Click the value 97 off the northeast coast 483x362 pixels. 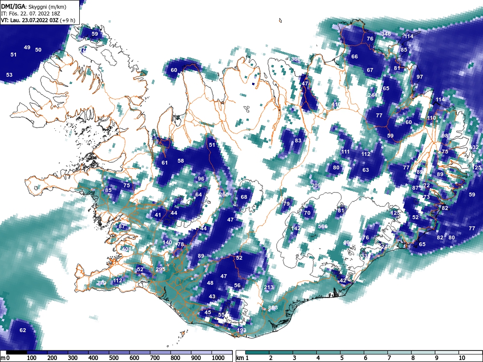[420, 77]
